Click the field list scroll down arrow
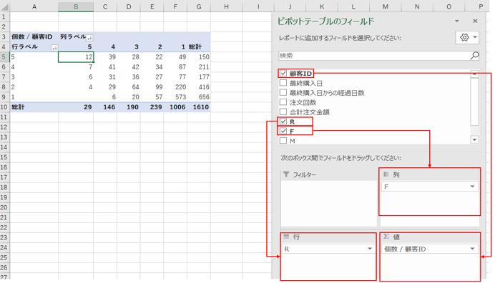 (x=474, y=139)
